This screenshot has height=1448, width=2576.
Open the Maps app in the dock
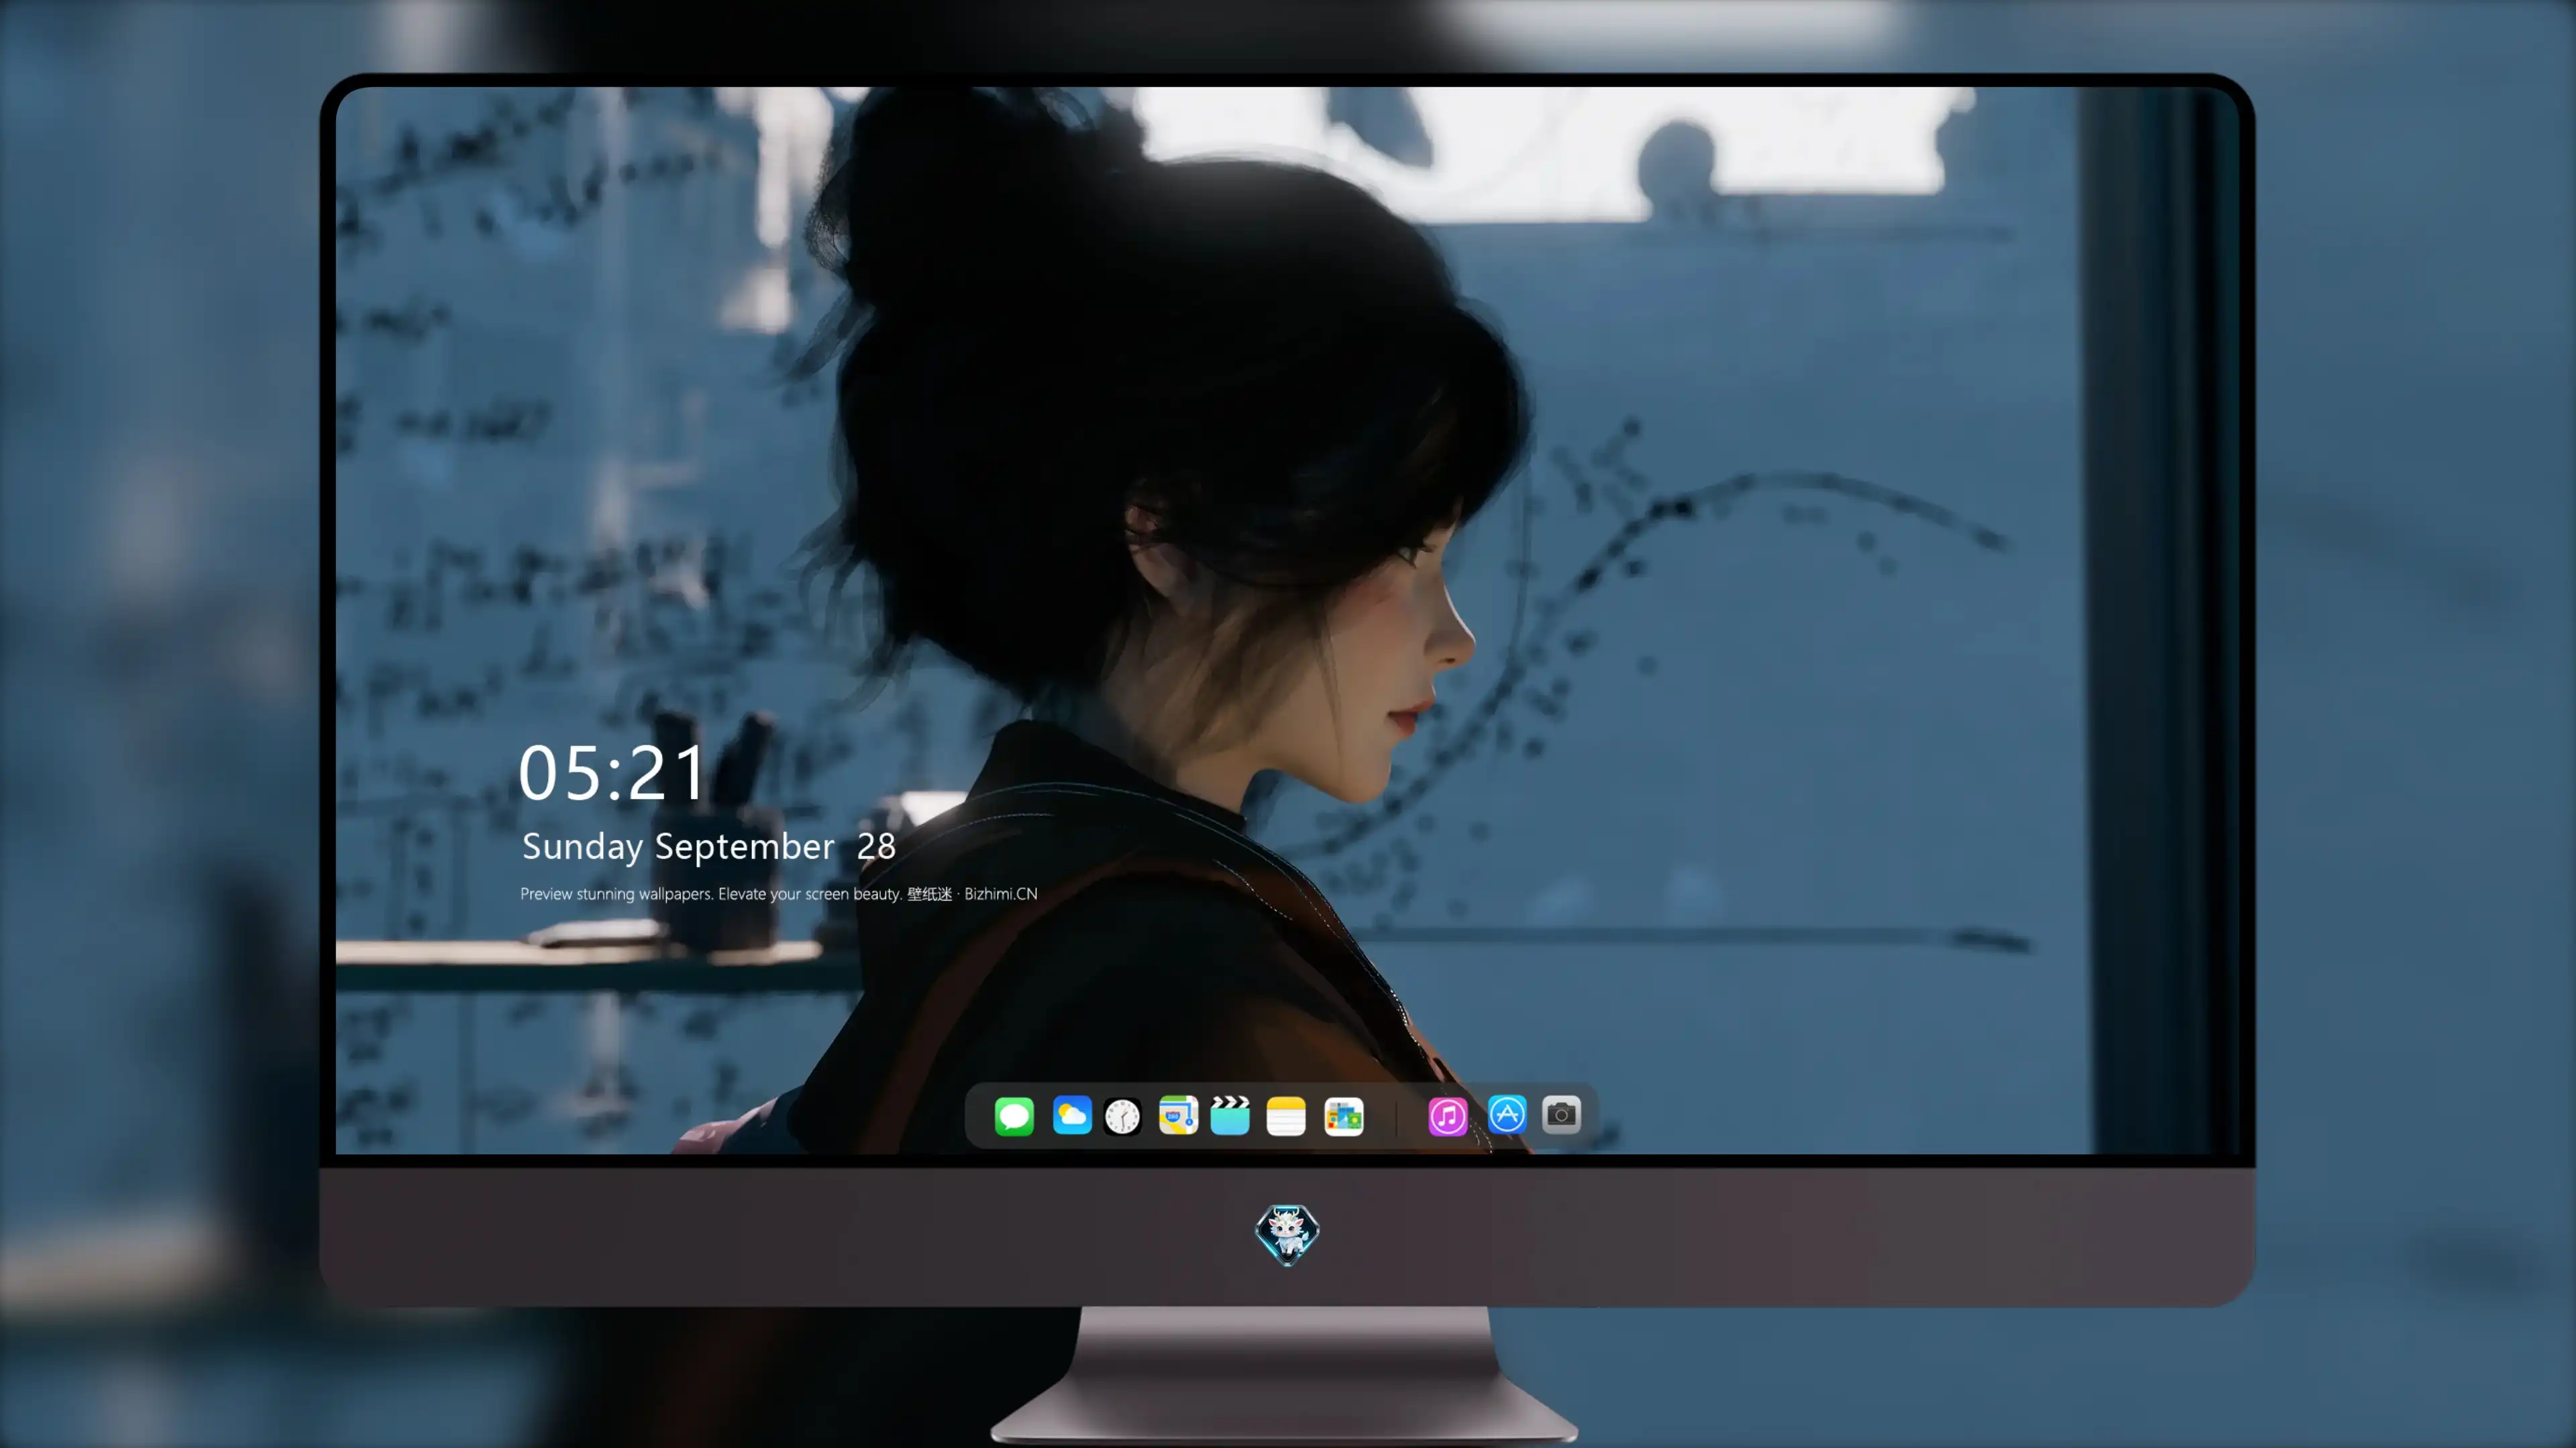(1178, 1115)
